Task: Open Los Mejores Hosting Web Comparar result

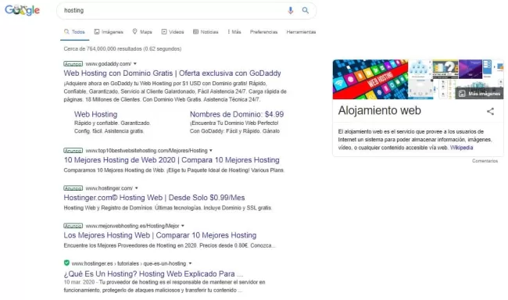Action: [160, 235]
